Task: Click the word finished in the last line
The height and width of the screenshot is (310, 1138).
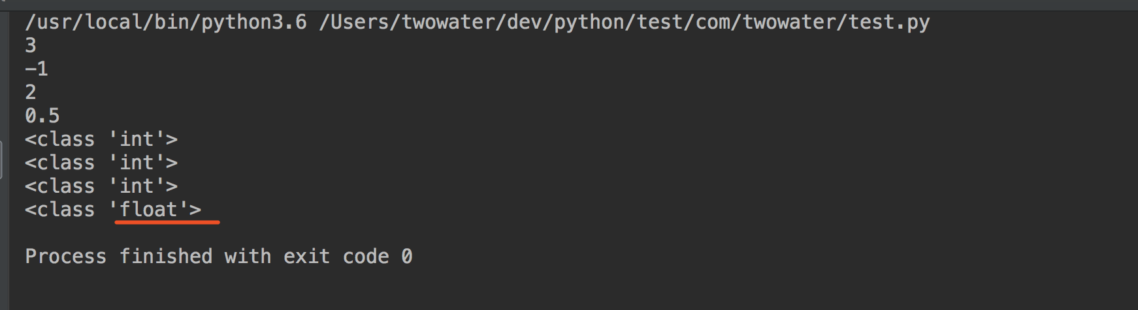Action: (166, 257)
